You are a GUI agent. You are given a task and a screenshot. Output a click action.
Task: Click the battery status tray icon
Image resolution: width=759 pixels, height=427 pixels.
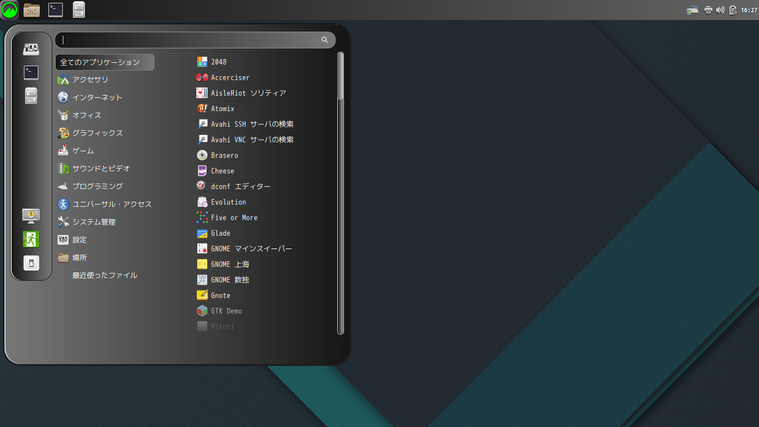[733, 9]
